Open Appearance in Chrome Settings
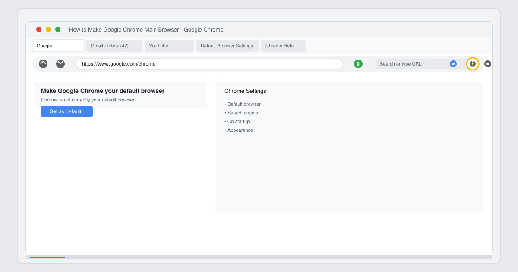This screenshot has height=272, width=518. (239, 130)
